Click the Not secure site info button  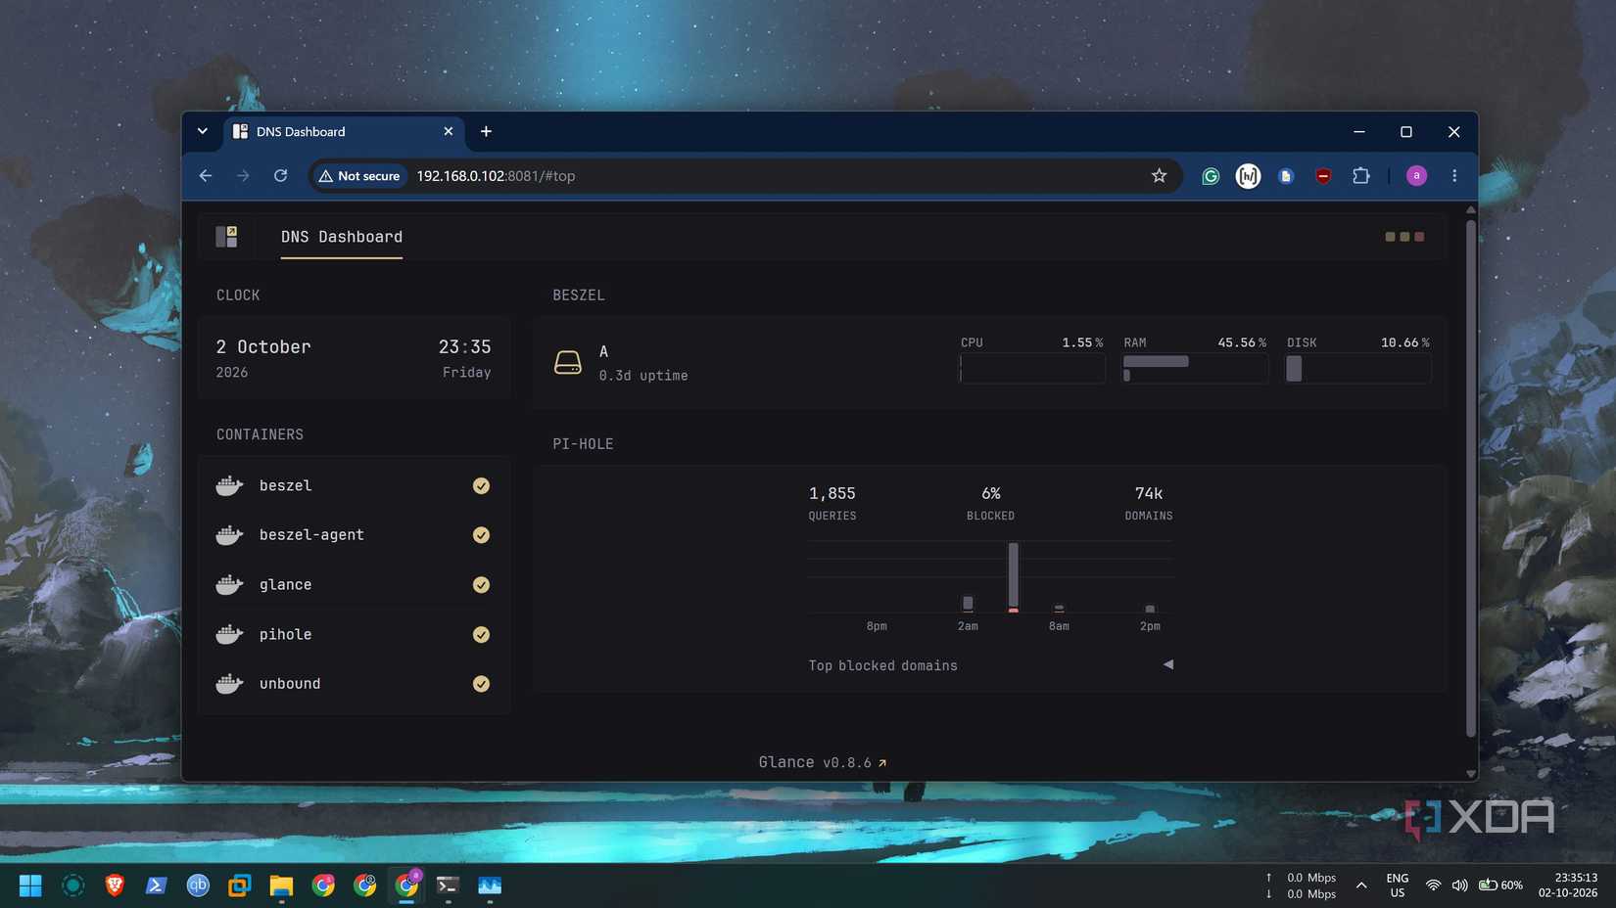coord(359,176)
